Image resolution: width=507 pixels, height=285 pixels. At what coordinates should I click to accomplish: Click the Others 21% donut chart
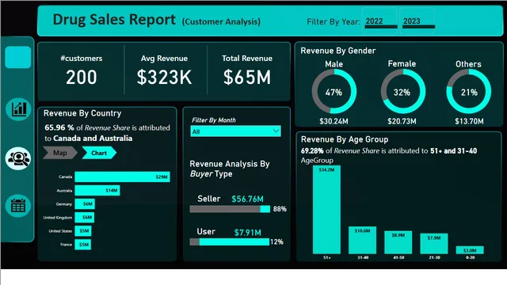(469, 92)
